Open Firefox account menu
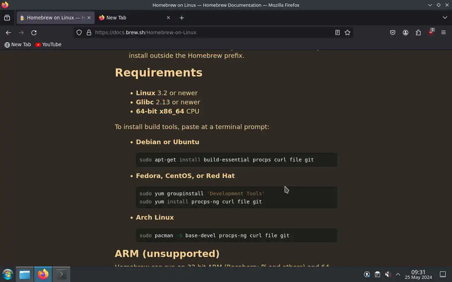The height and width of the screenshot is (282, 452). (x=405, y=32)
